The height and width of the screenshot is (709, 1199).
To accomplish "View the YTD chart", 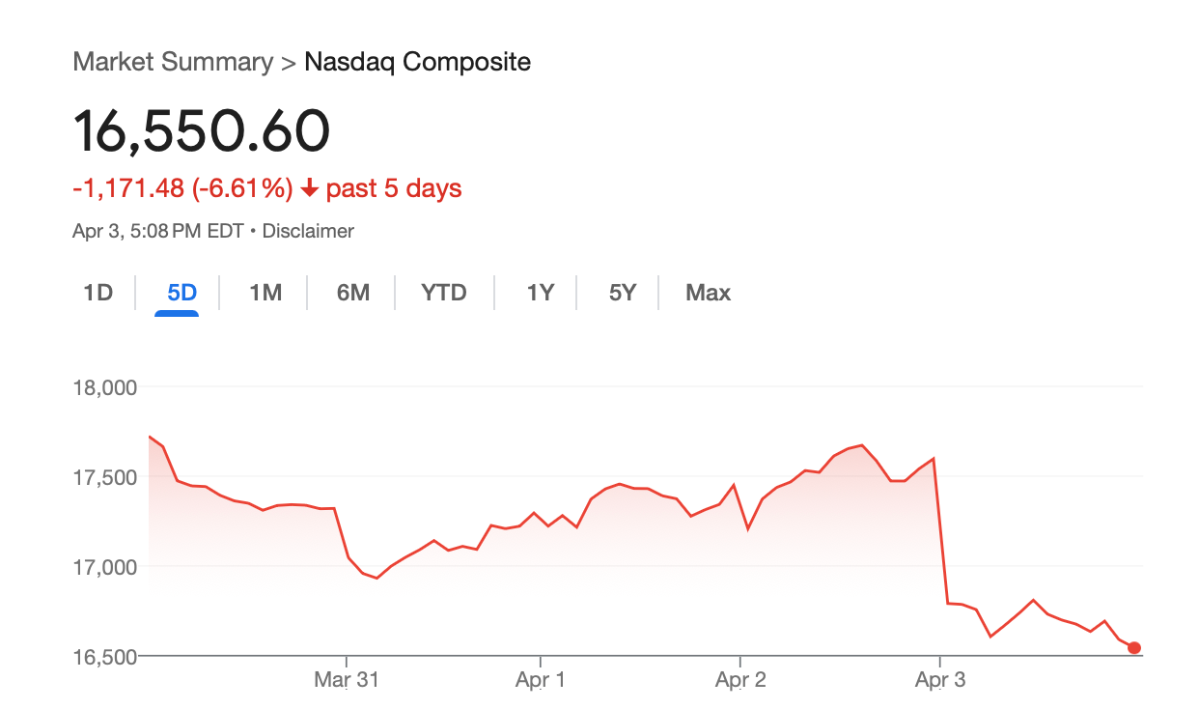I will tap(443, 292).
